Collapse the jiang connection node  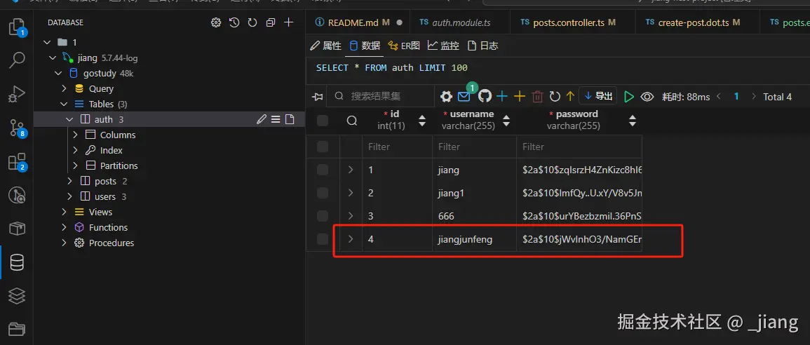point(52,57)
